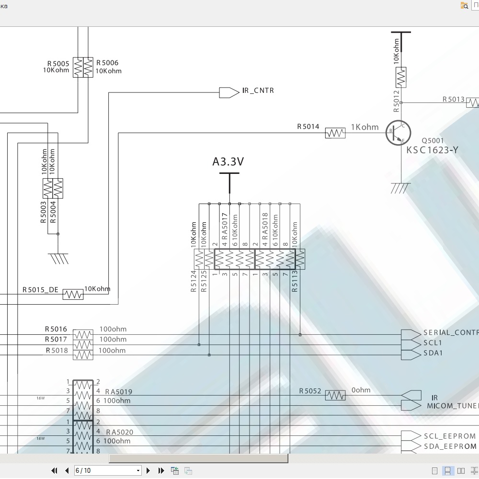Screen dimensions: 479x479
Task: Click the Q5001 transistor symbol
Action: tap(398, 133)
